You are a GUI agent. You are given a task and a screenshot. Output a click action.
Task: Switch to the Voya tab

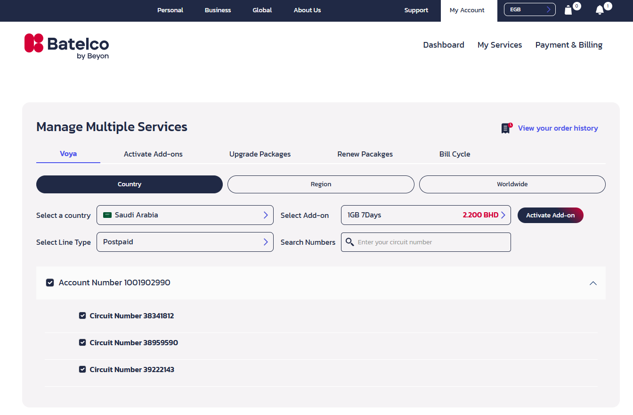click(68, 154)
